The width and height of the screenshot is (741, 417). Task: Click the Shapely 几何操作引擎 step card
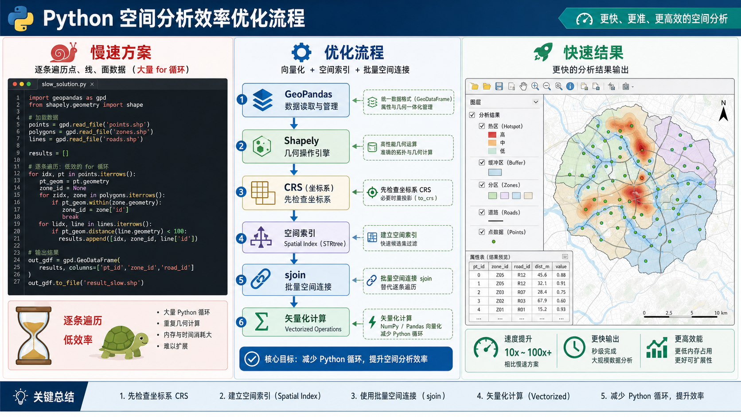click(x=296, y=146)
